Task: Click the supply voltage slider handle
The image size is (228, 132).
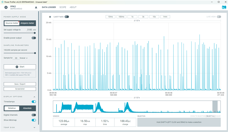Action: 35,33
